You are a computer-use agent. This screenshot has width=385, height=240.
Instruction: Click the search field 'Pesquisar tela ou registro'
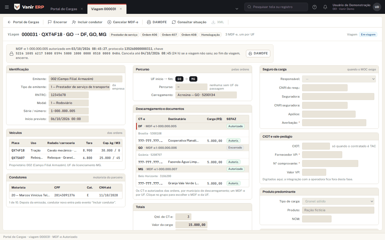tap(276, 7)
